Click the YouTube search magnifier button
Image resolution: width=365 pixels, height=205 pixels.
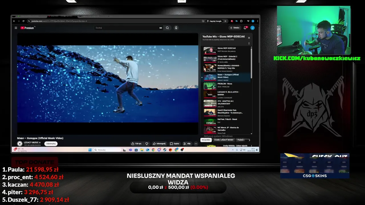[167, 28]
